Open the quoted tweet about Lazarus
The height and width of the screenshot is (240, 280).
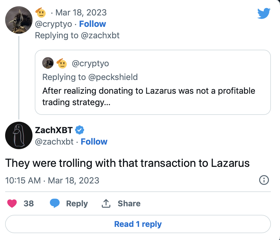point(153,82)
